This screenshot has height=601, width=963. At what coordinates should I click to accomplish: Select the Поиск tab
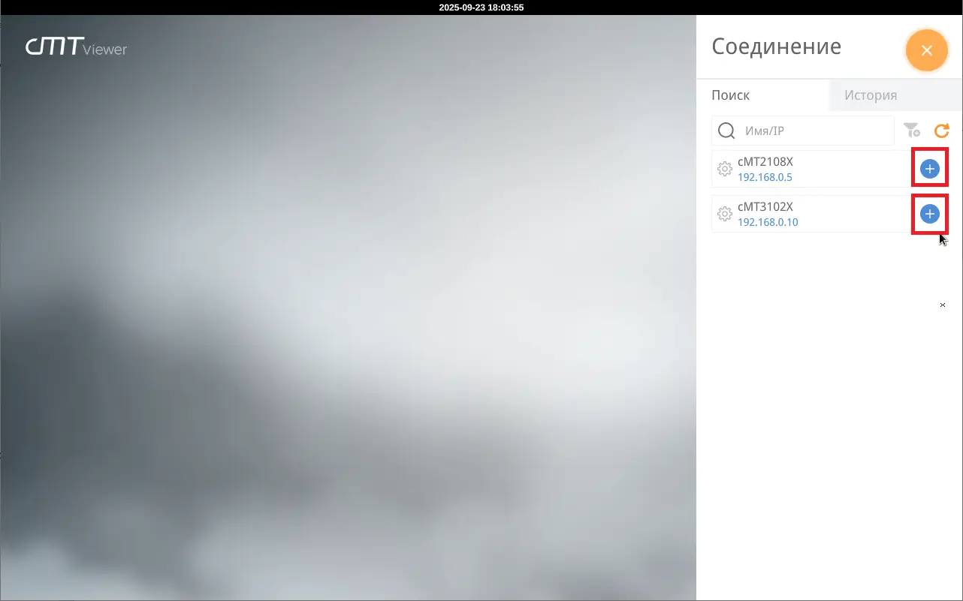[x=730, y=95]
